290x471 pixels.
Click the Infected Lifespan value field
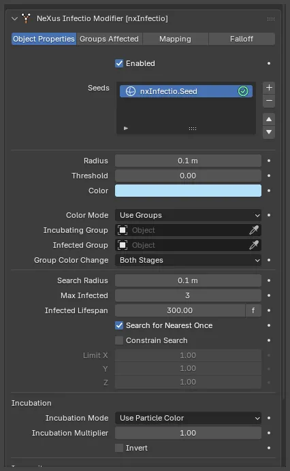(180, 310)
